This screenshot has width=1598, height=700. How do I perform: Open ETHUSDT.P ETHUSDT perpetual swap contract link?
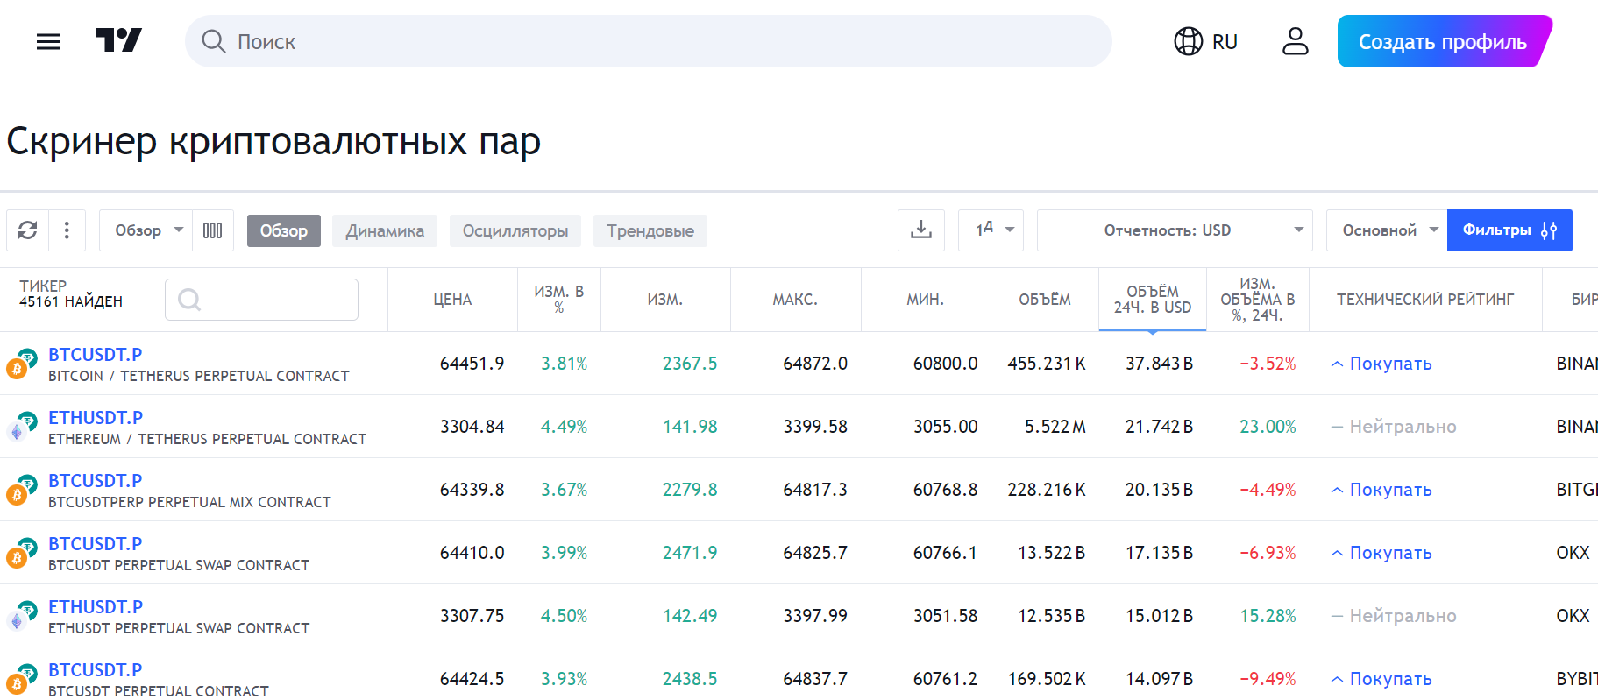click(96, 607)
